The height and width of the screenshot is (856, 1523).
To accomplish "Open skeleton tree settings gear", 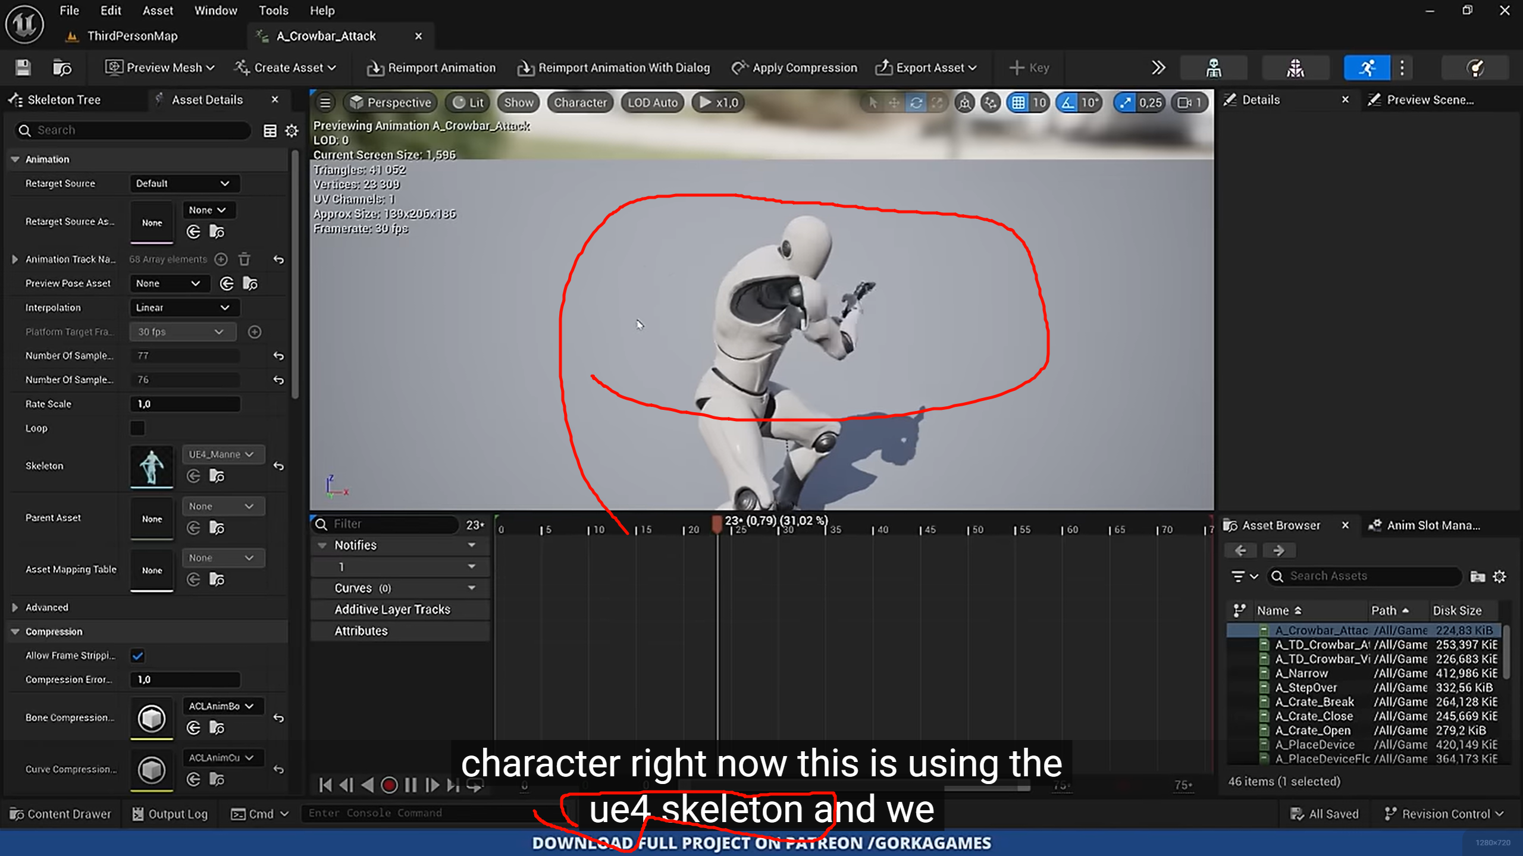I will pos(292,130).
